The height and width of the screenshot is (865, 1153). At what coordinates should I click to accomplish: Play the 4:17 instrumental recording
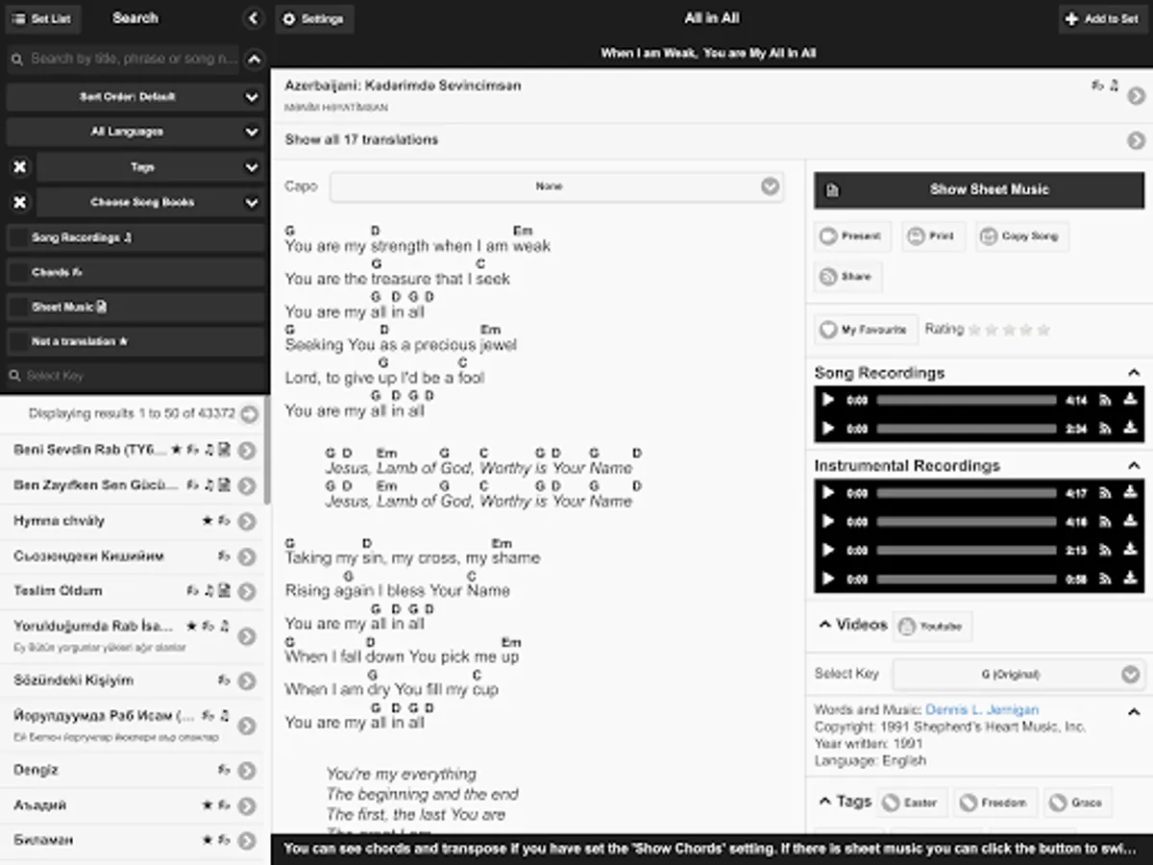pos(827,493)
